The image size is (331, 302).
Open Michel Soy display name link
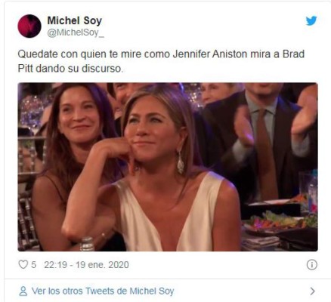coord(75,20)
